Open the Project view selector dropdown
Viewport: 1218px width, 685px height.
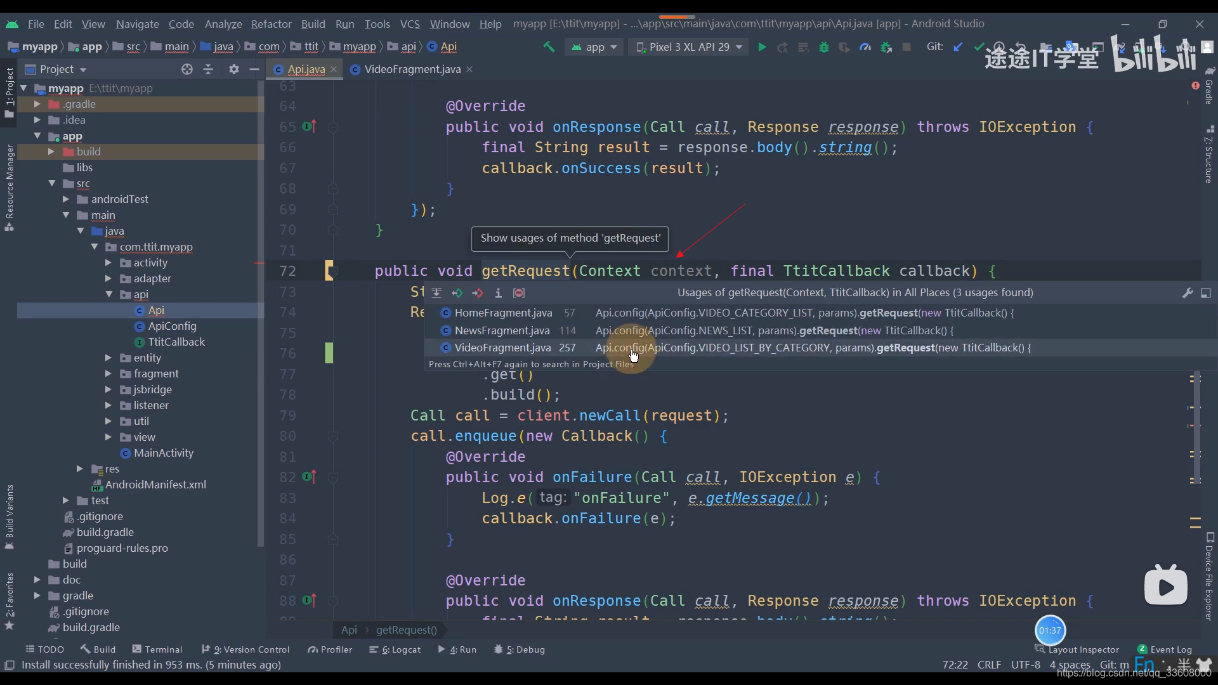55,69
